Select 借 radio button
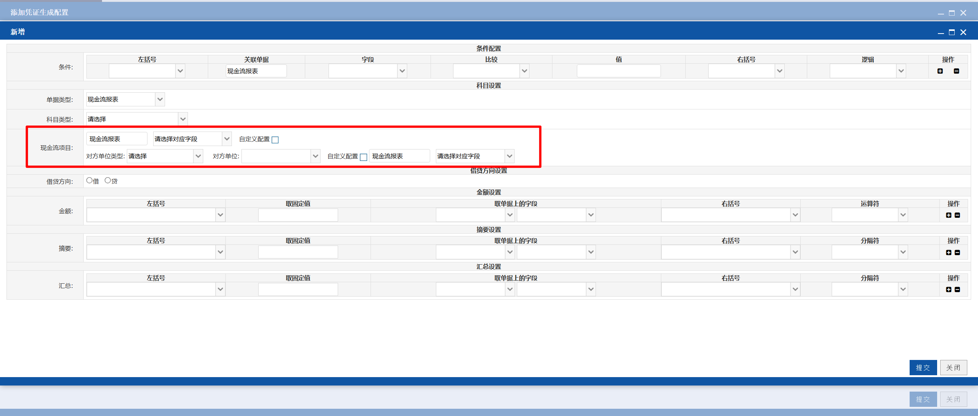This screenshot has height=416, width=978. [x=89, y=180]
